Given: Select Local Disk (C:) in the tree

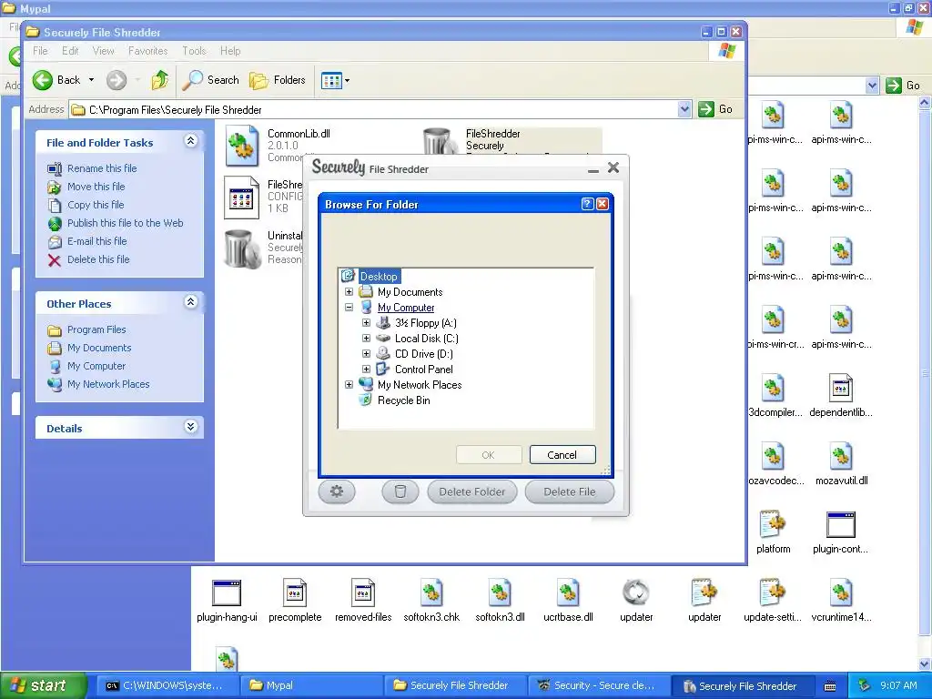Looking at the screenshot, I should pyautogui.click(x=426, y=339).
